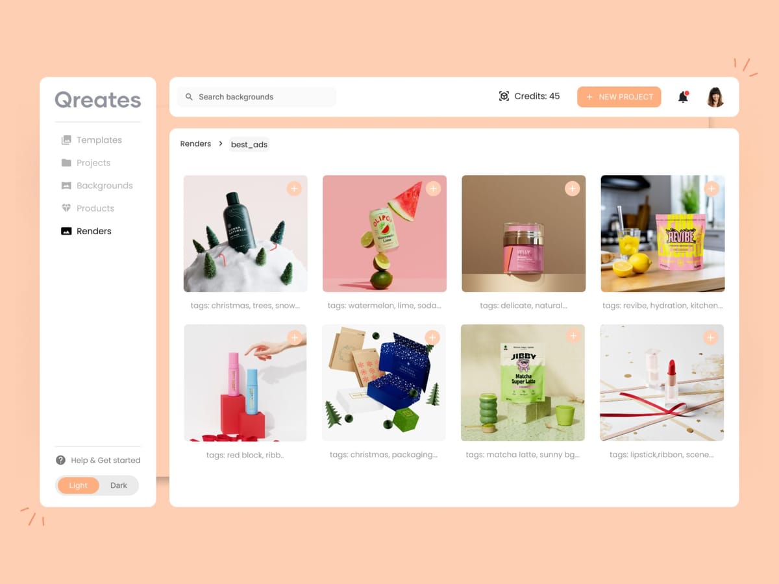Switch theme to Dark
The width and height of the screenshot is (779, 584).
click(x=119, y=485)
